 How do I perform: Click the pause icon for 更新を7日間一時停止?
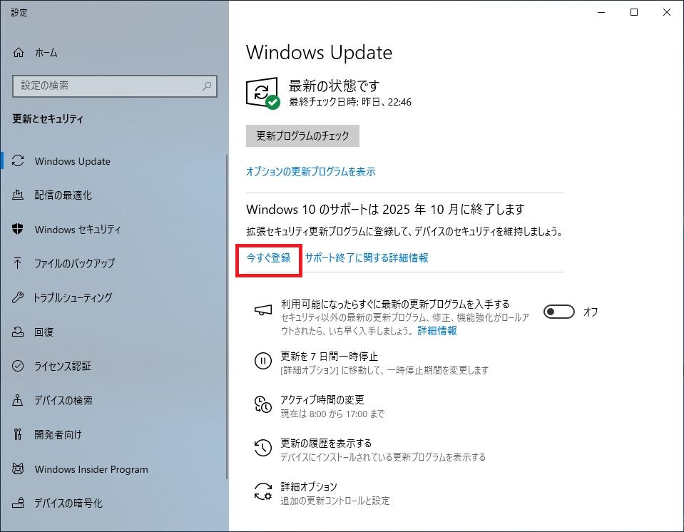coord(262,362)
